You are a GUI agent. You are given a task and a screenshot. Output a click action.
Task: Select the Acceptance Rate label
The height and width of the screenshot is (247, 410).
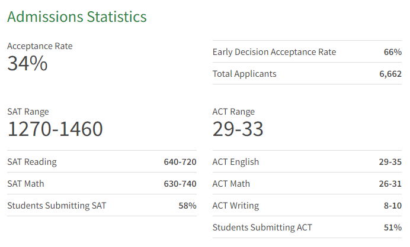40,46
